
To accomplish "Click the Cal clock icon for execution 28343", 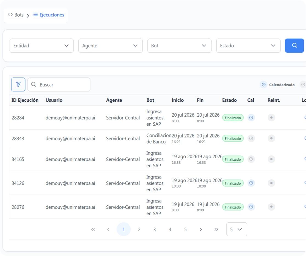I will [251, 138].
